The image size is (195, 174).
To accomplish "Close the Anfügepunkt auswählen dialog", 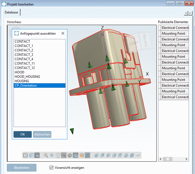I will click(x=63, y=33).
